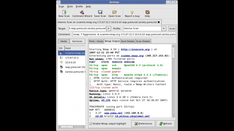Click the Preferences button
This screenshot has height=131, width=234.
click(x=143, y=124)
